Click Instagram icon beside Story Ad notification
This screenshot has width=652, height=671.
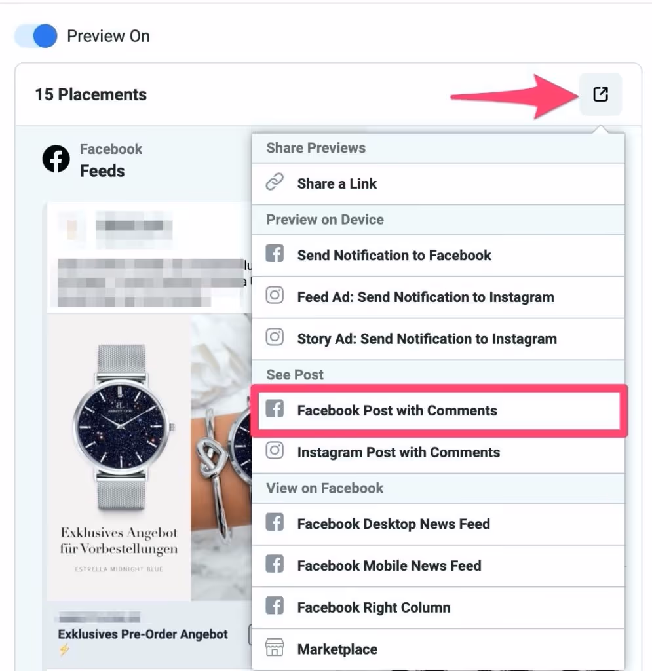pos(275,337)
